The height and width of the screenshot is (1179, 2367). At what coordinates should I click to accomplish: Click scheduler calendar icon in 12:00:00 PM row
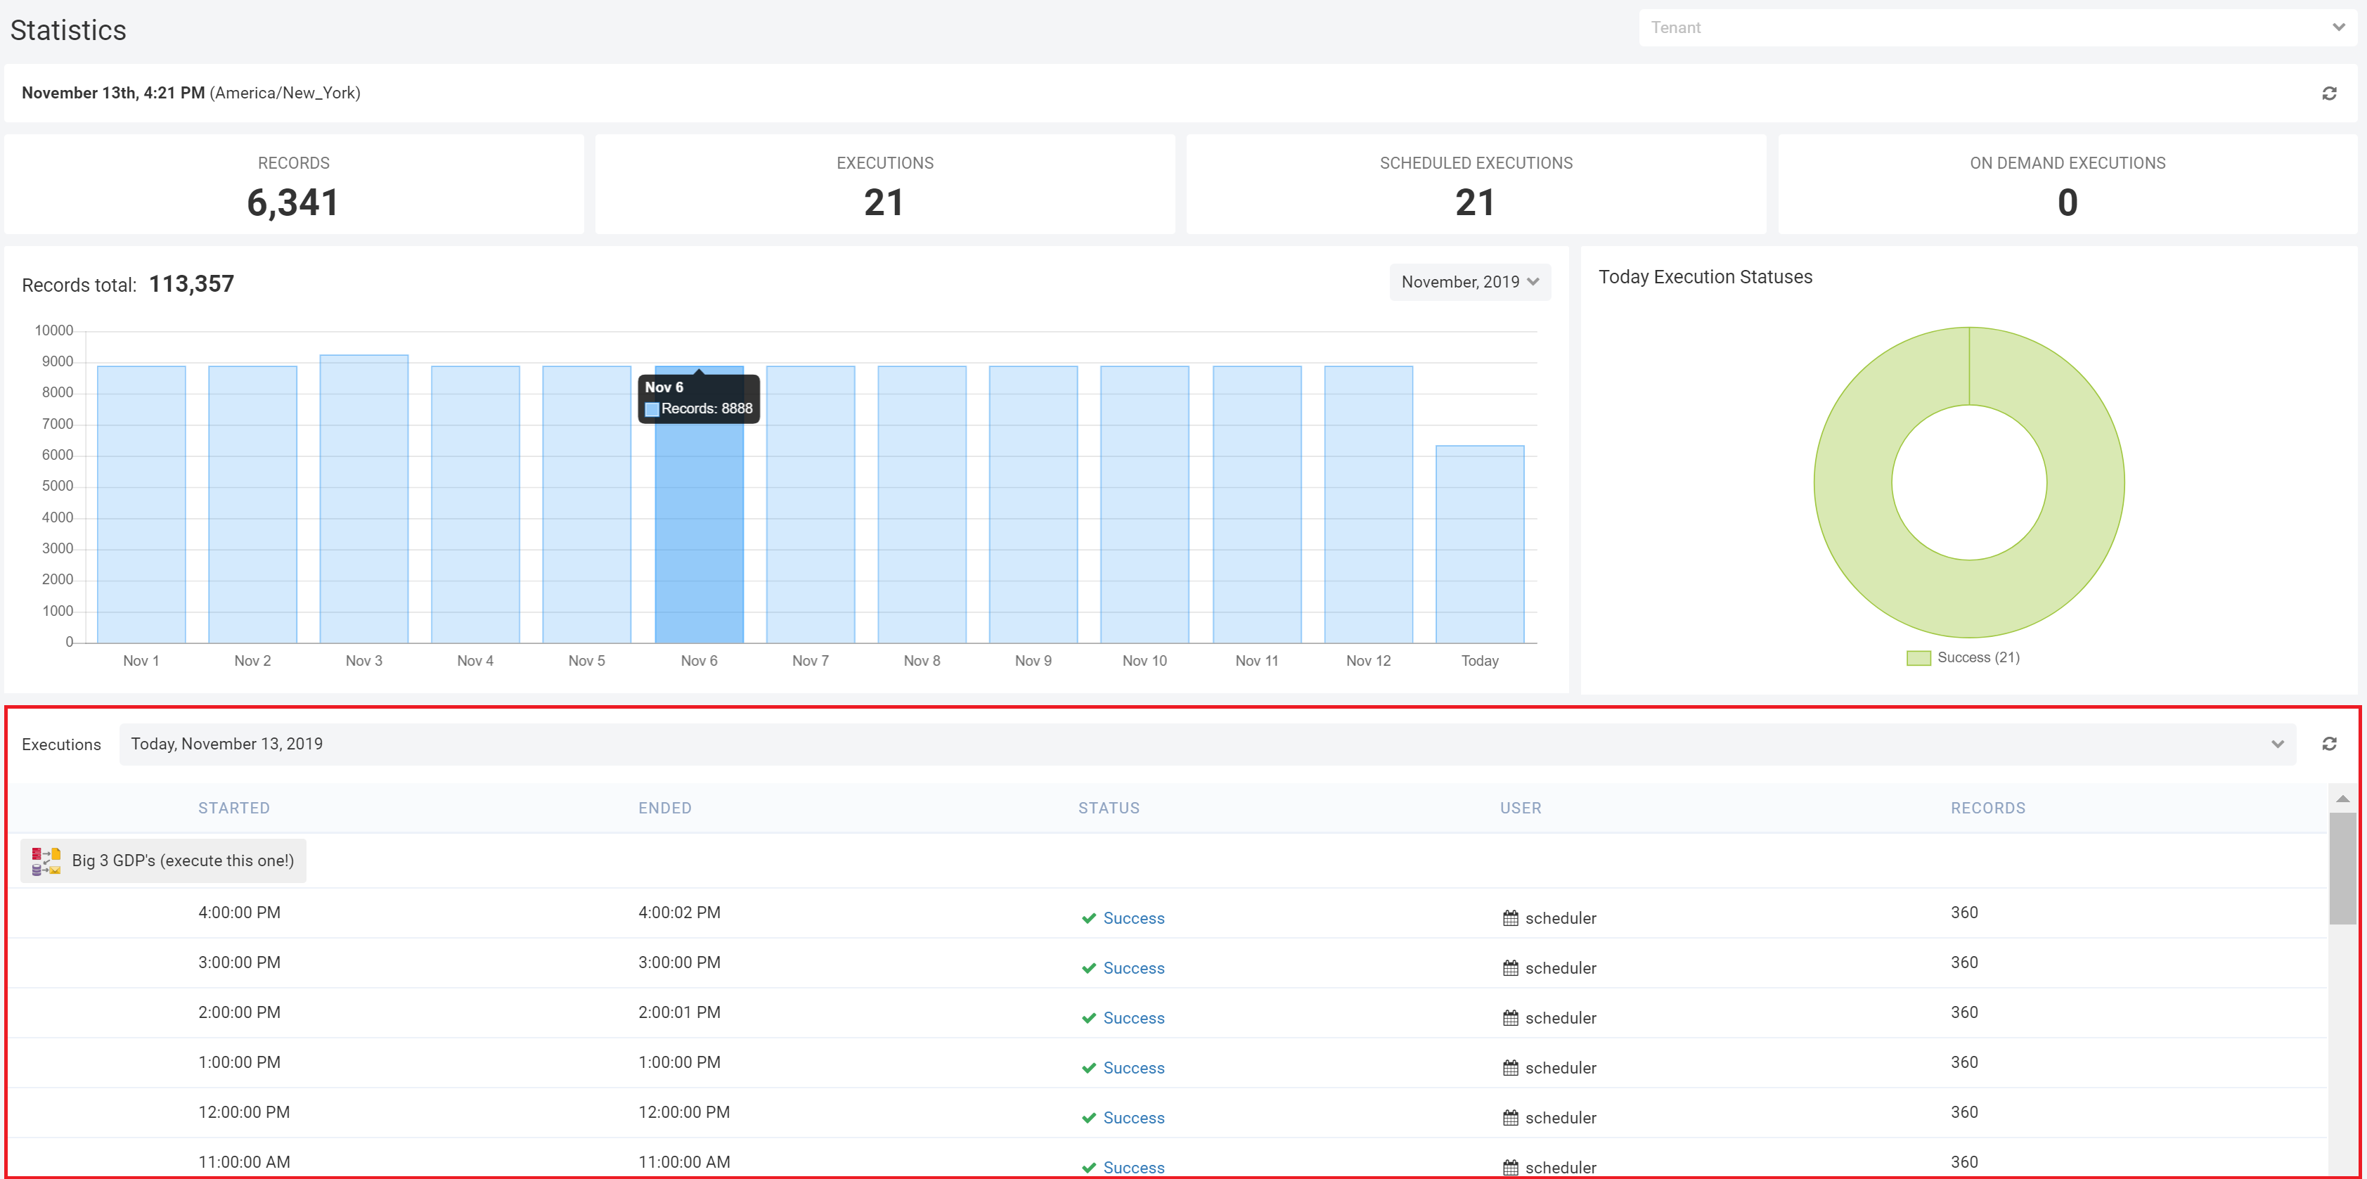pos(1510,1117)
